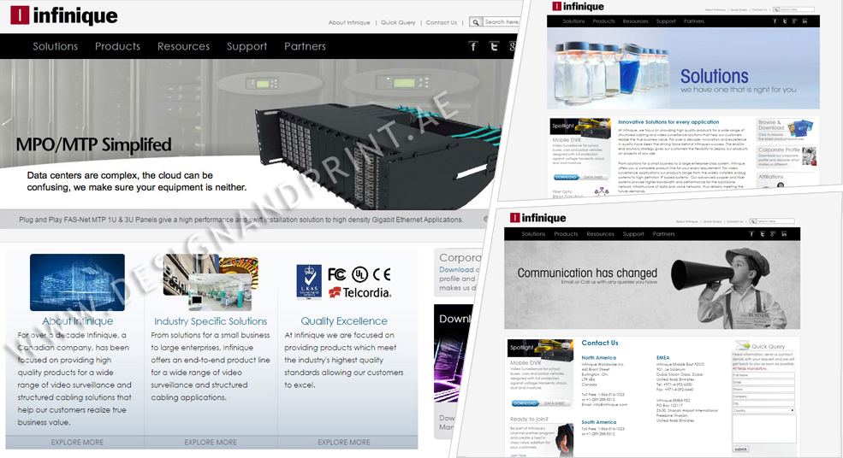
Task: Click the search field on the large homepage
Action: tap(501, 22)
